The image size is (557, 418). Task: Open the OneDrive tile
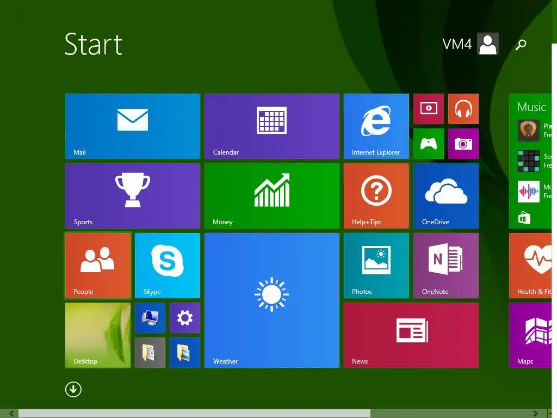coord(446,196)
